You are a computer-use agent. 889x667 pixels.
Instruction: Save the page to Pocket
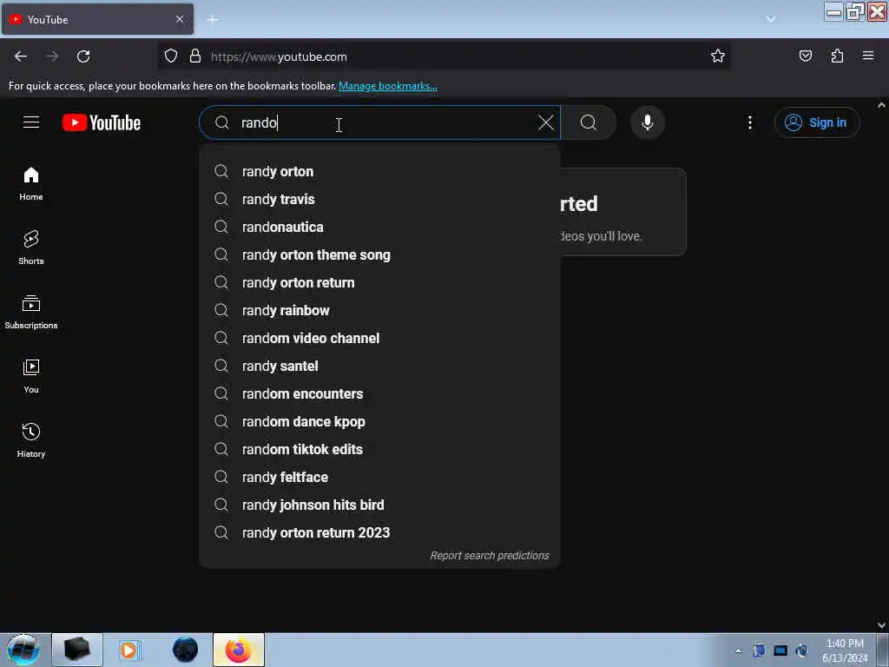pyautogui.click(x=805, y=56)
